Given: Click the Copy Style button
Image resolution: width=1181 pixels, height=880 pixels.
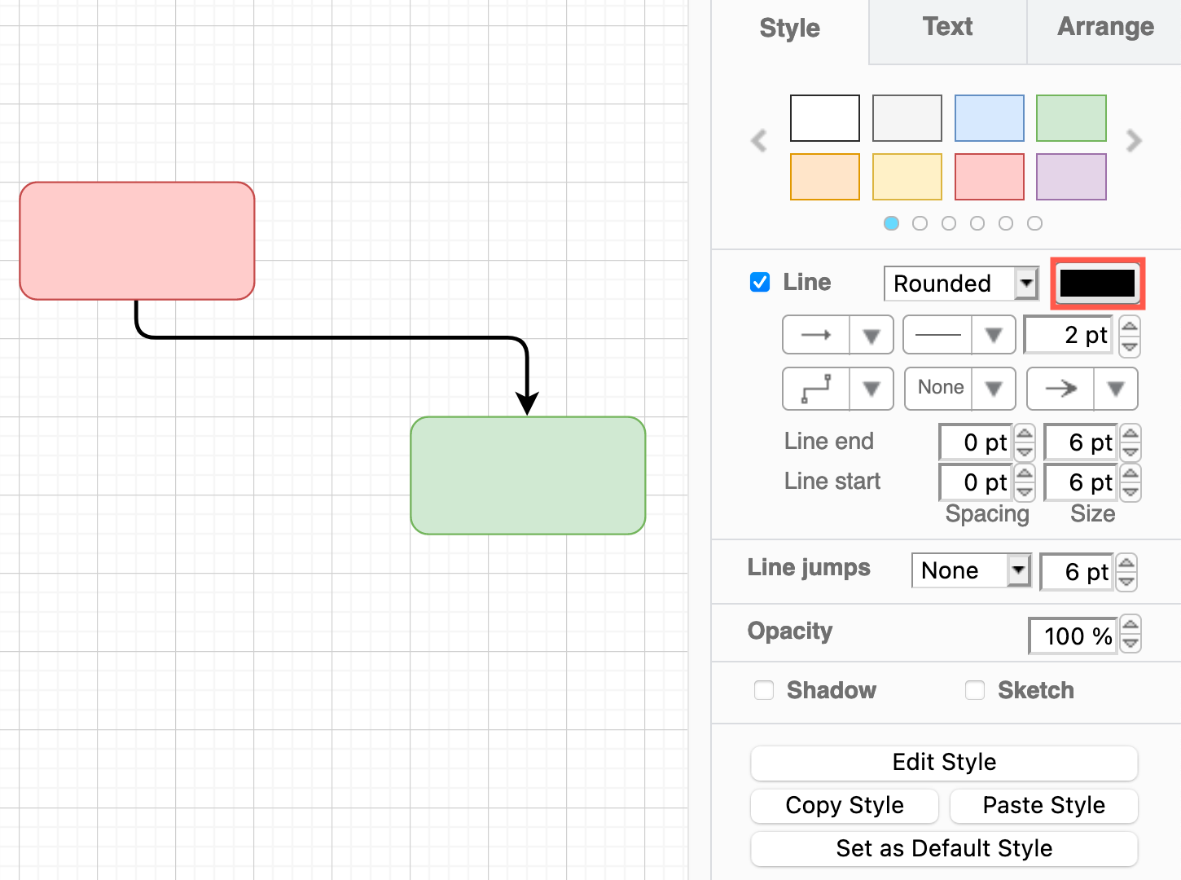Looking at the screenshot, I should [844, 806].
